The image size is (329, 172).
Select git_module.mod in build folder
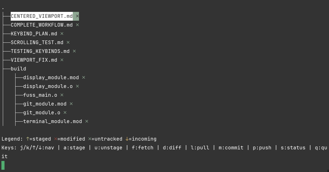click(x=45, y=104)
